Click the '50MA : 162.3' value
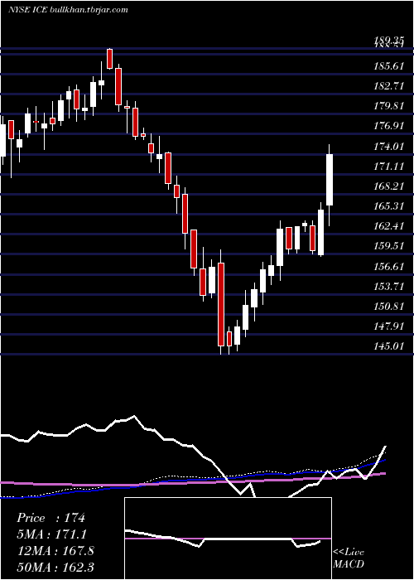This screenshot has width=414, height=580. (x=55, y=568)
